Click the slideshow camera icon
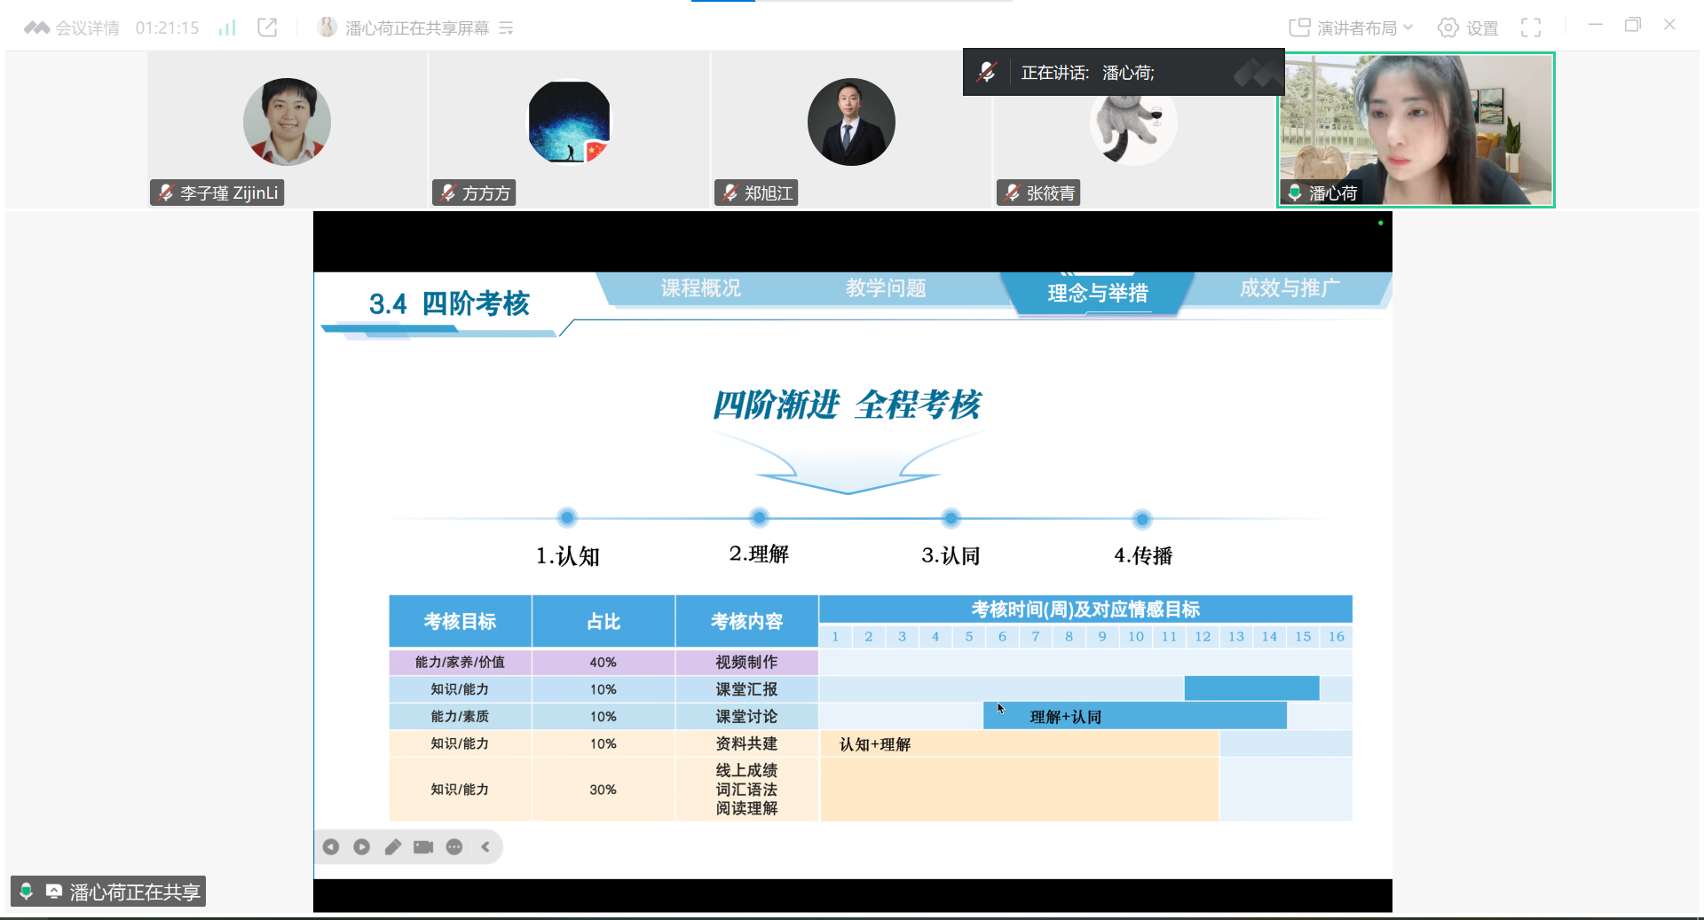 click(423, 847)
